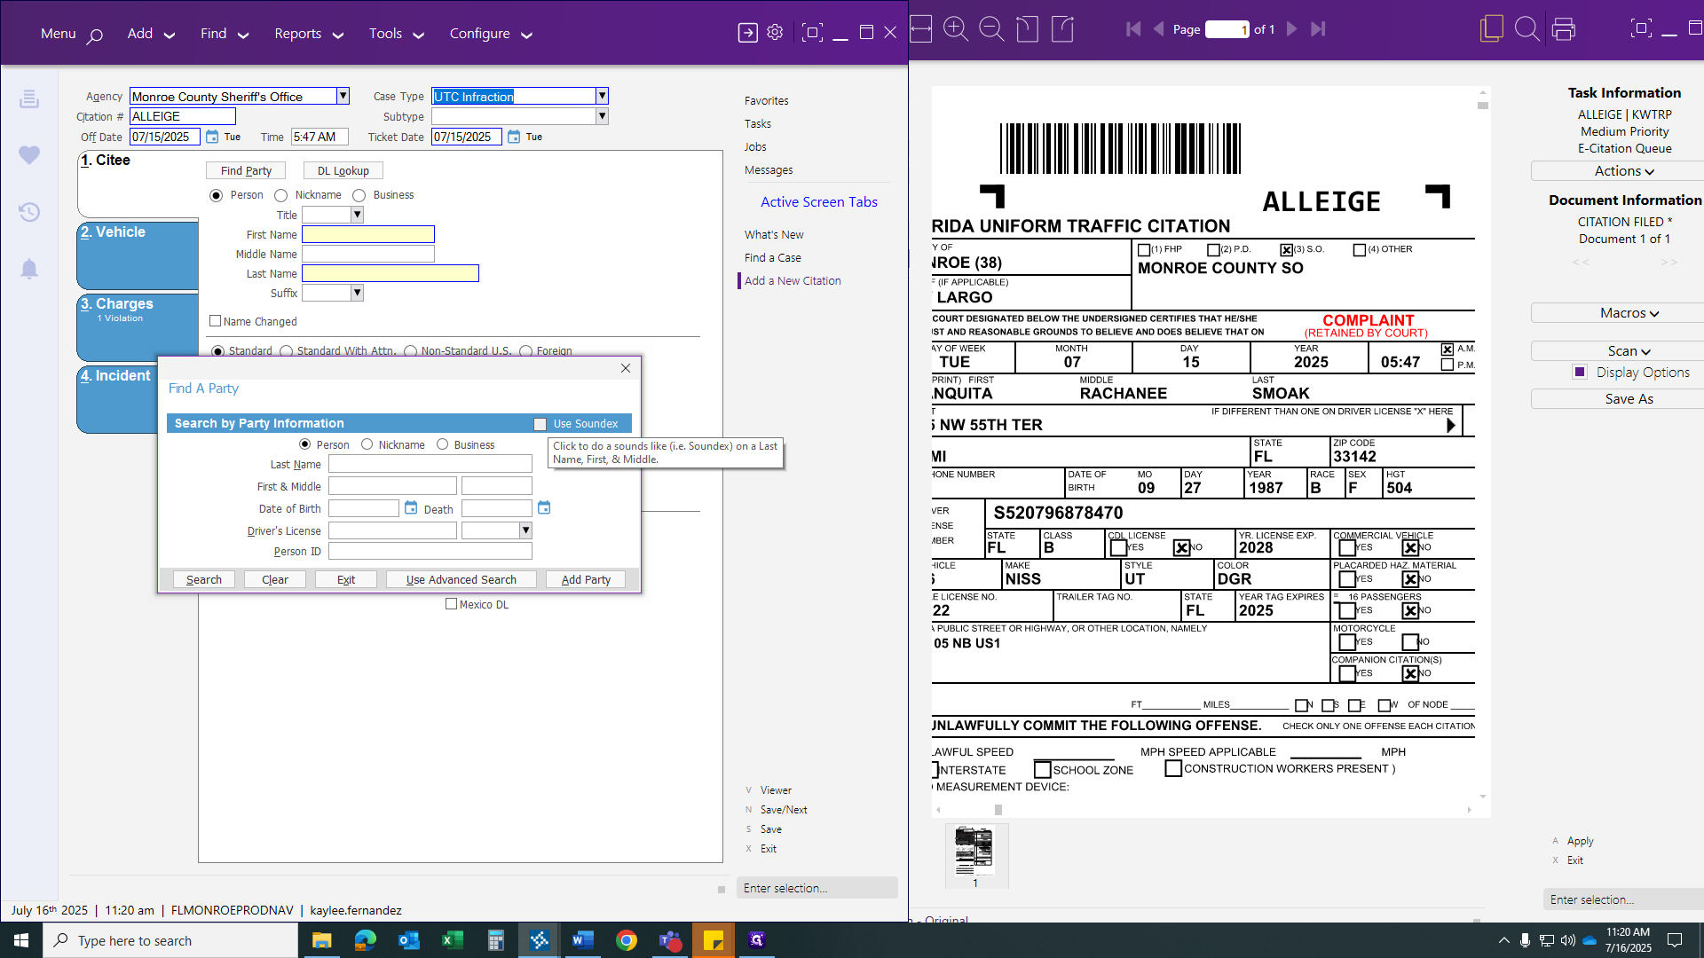
Task: Open the settings gear icon in purple toolbar
Action: click(775, 33)
